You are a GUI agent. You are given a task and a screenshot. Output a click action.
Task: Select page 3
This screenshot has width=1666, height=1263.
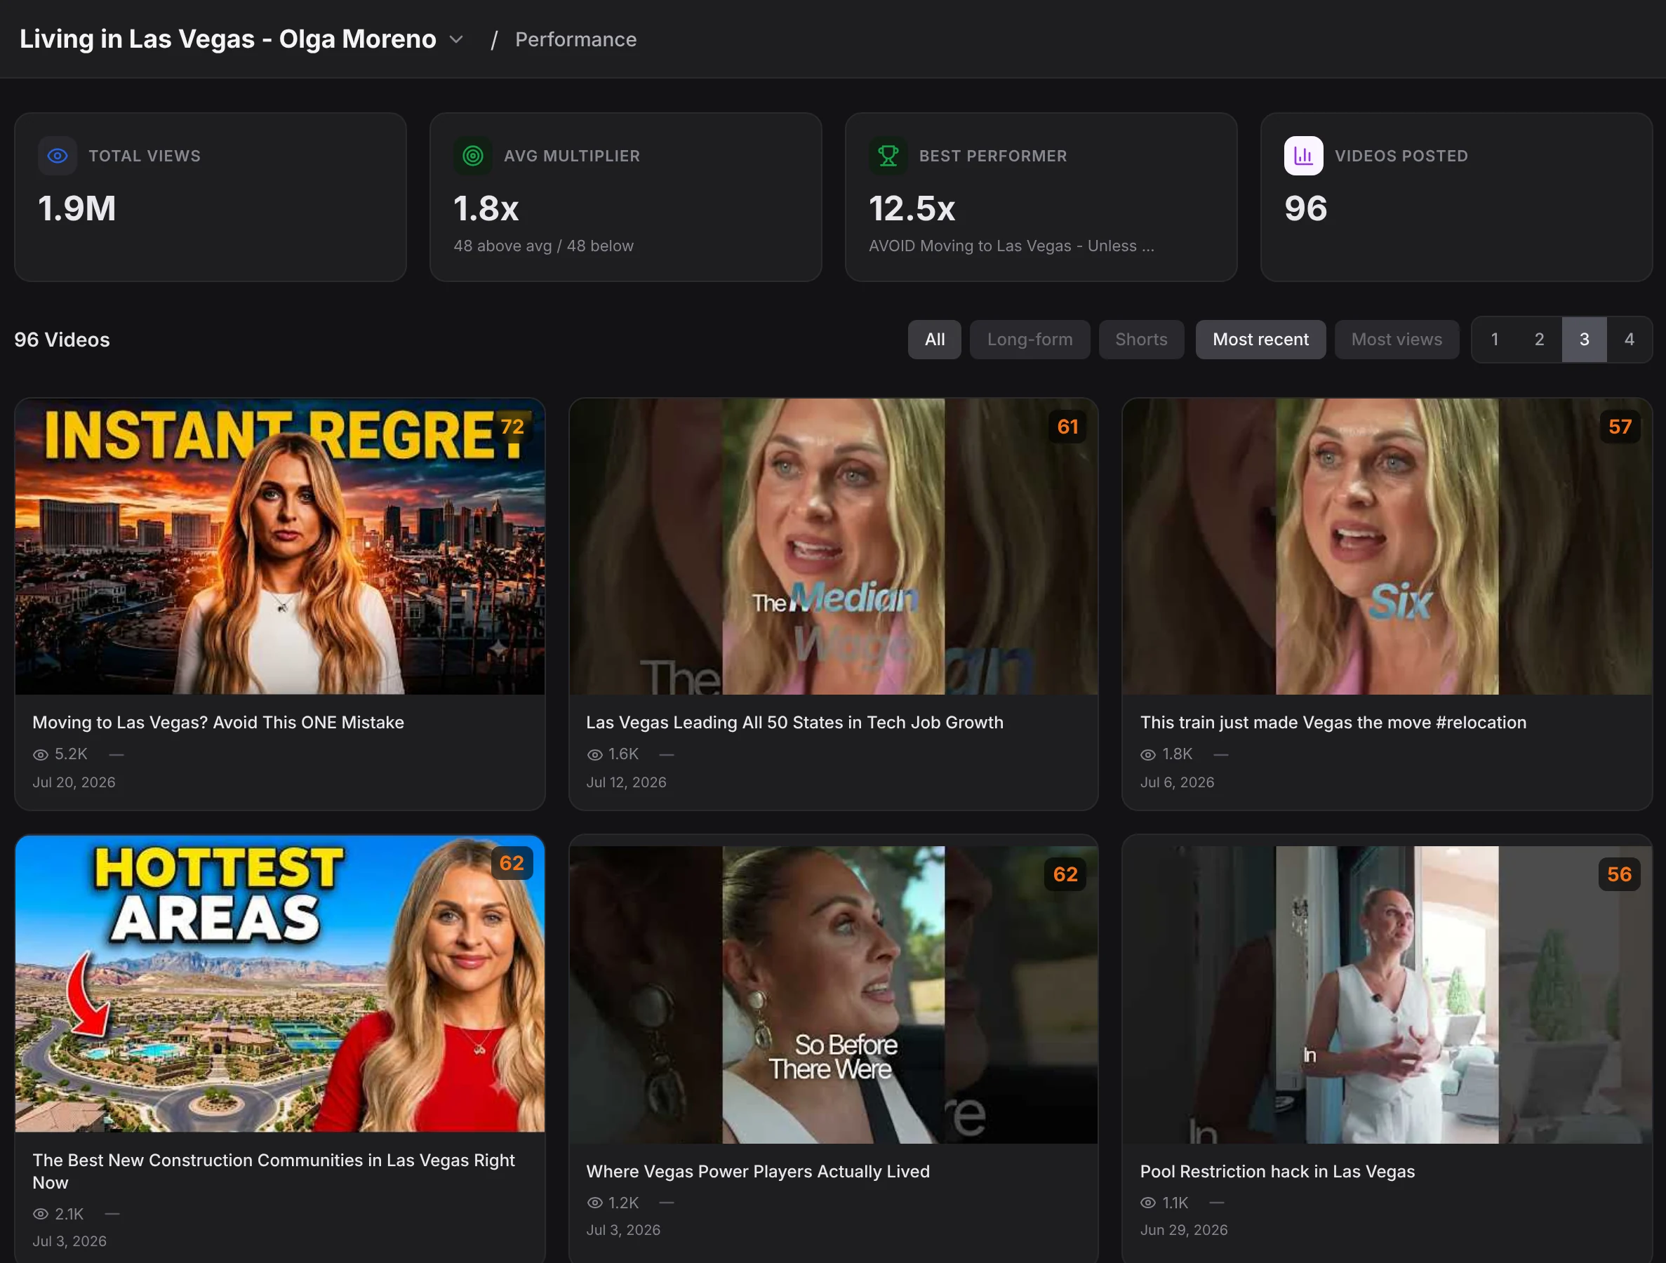pyautogui.click(x=1584, y=340)
